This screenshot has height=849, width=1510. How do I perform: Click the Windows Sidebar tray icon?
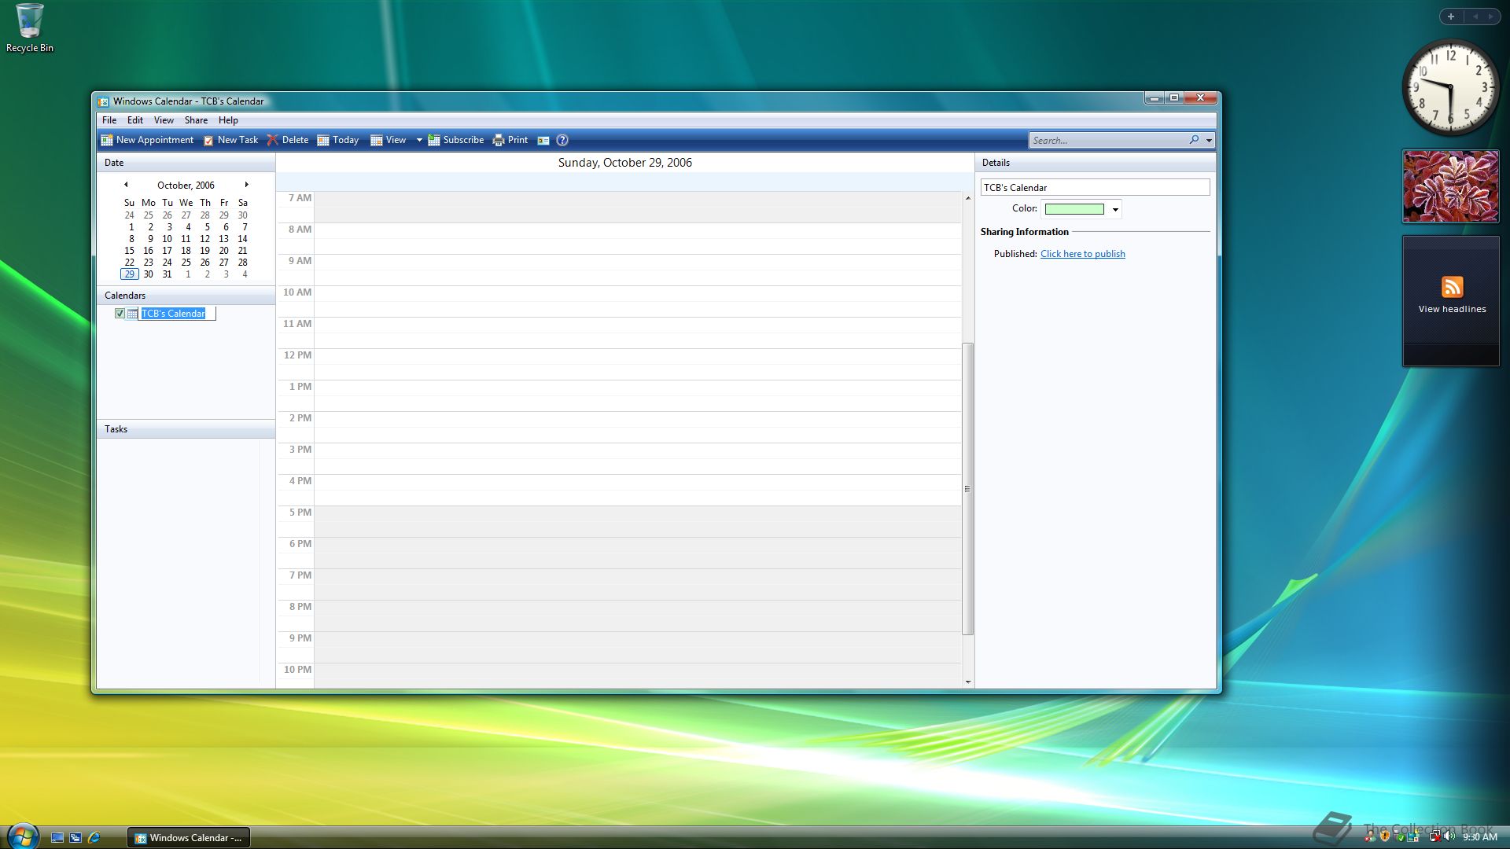click(1413, 836)
